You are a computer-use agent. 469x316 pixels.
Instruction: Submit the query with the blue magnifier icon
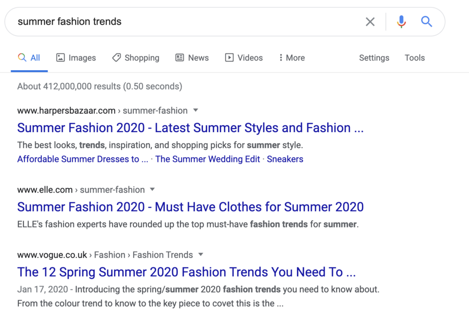pos(426,22)
